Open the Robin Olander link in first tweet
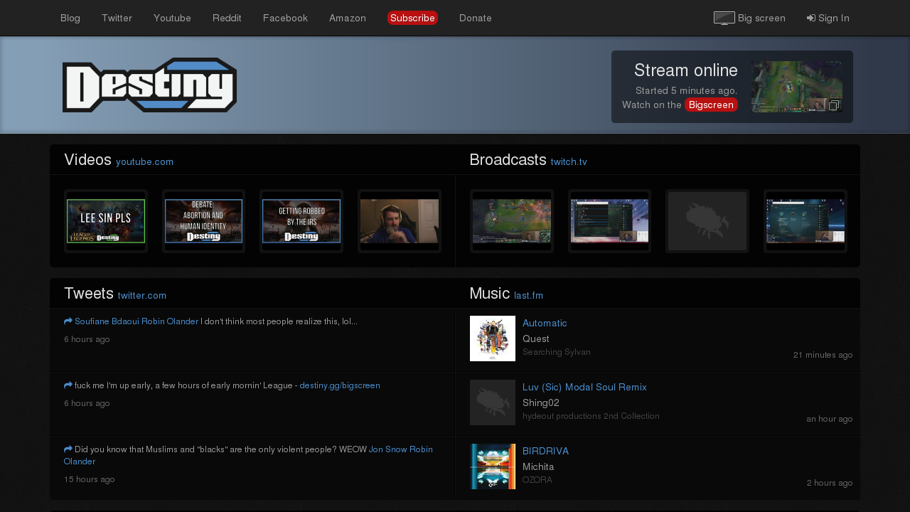This screenshot has width=910, height=512. [170, 321]
